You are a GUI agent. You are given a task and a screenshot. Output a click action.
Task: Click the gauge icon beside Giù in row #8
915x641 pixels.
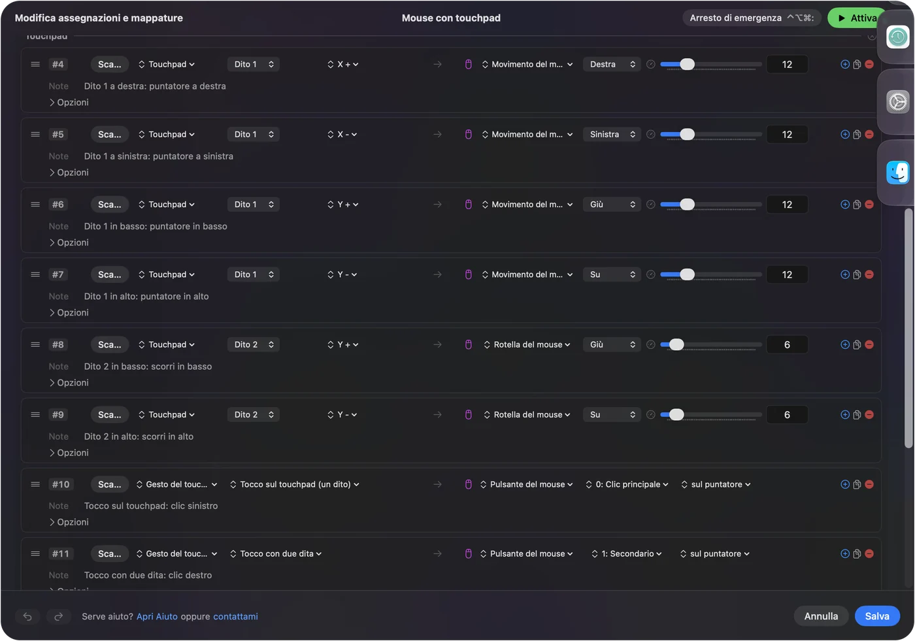pyautogui.click(x=651, y=344)
